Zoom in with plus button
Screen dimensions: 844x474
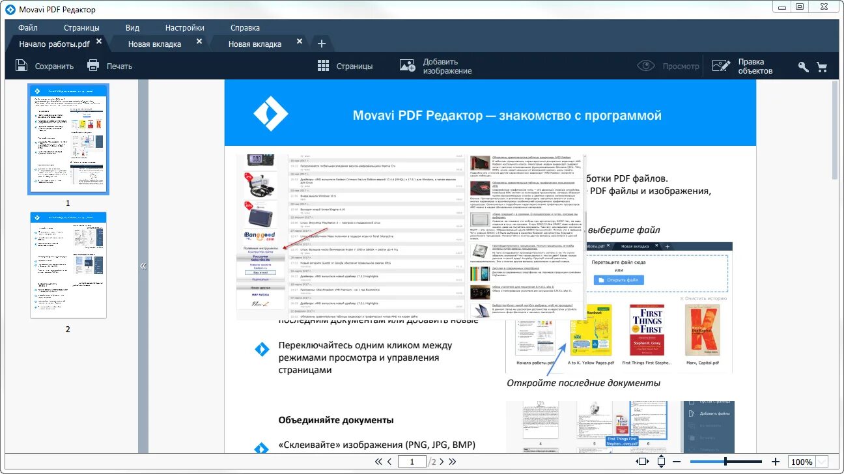[x=776, y=462]
